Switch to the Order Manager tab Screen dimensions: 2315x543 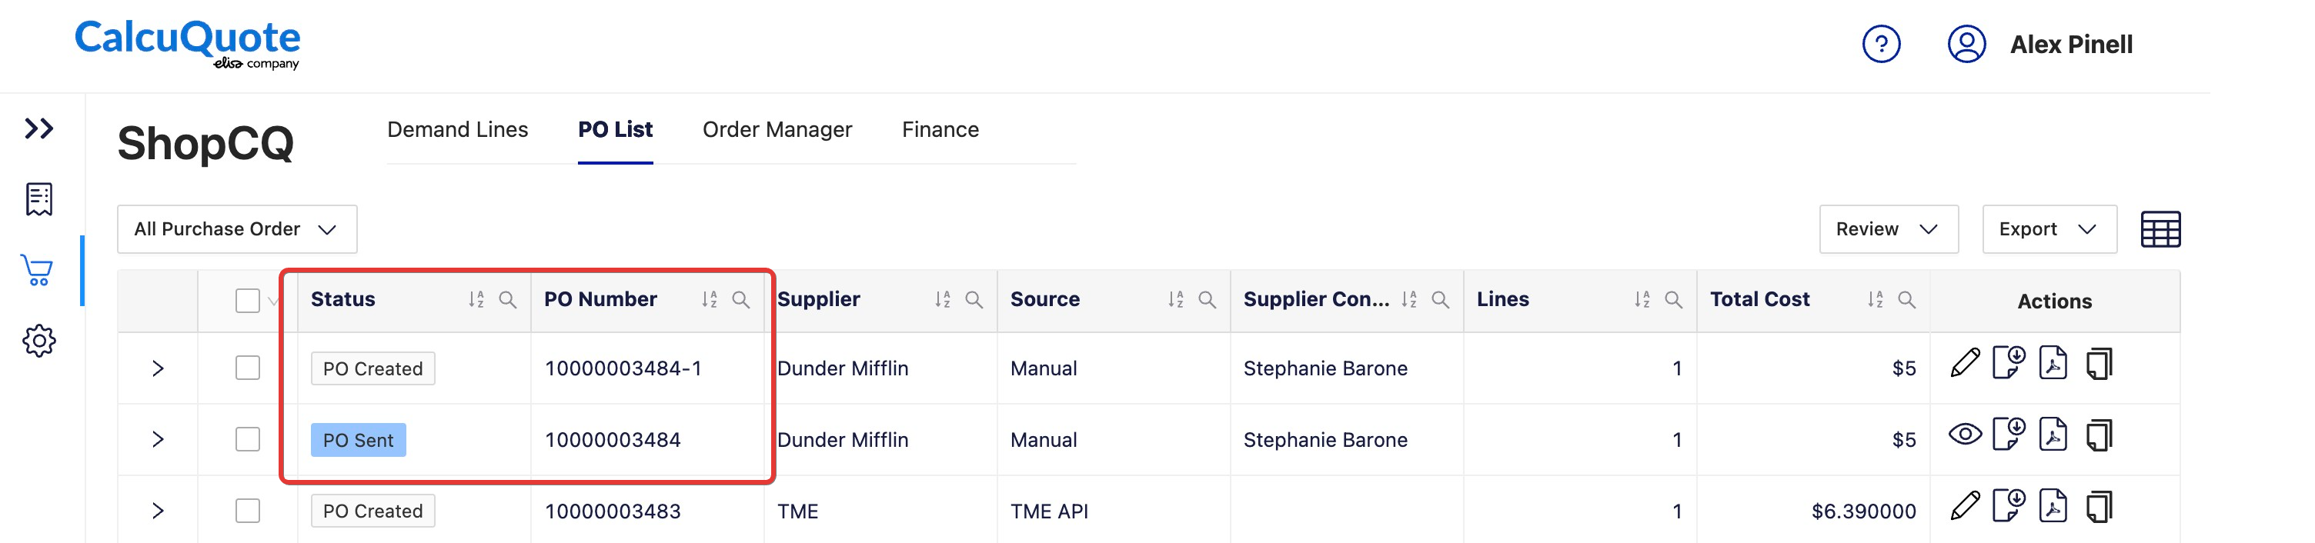[777, 129]
